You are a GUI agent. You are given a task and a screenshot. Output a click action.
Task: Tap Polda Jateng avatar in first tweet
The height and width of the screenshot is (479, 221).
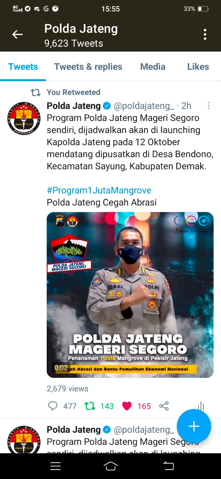pos(24,118)
